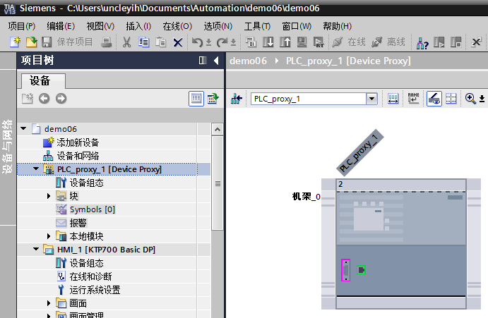Open the Redo history dropdown arrow
The width and height of the screenshot is (488, 318).
(234, 42)
